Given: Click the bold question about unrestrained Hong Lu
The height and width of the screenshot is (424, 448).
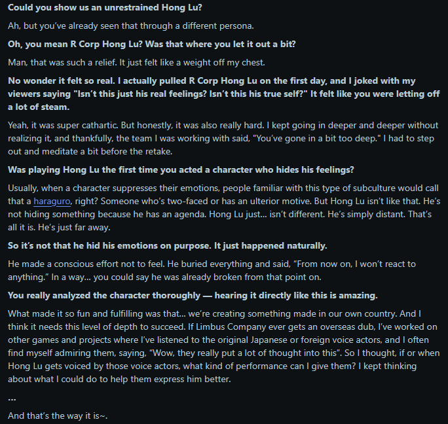Looking at the screenshot, I should coord(105,7).
